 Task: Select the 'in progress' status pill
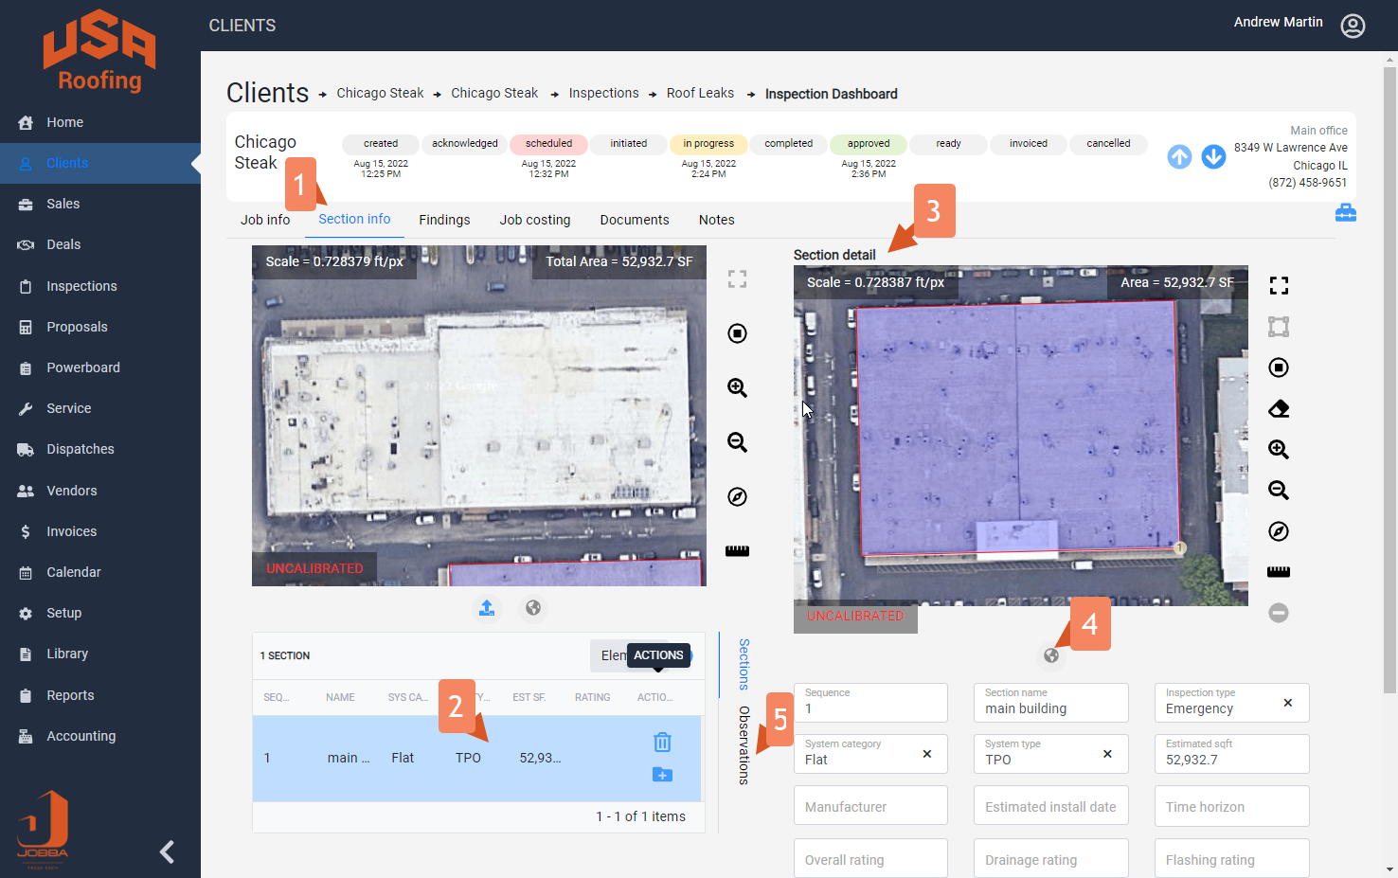click(708, 144)
